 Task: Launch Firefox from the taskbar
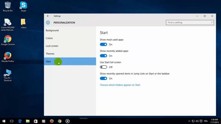coord(51,121)
